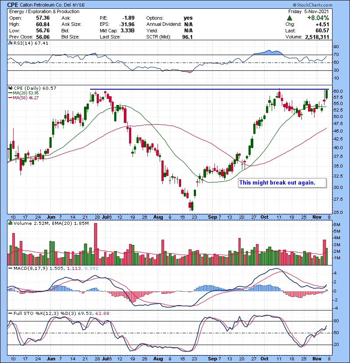Click the Oct label on price chart date axis
This screenshot has height=363, width=350.
click(x=264, y=217)
